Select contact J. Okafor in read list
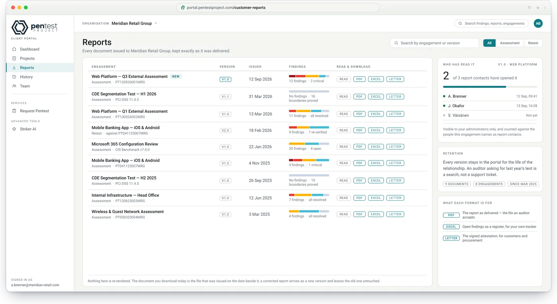Viewport: 557px width, 304px height. (x=490, y=106)
